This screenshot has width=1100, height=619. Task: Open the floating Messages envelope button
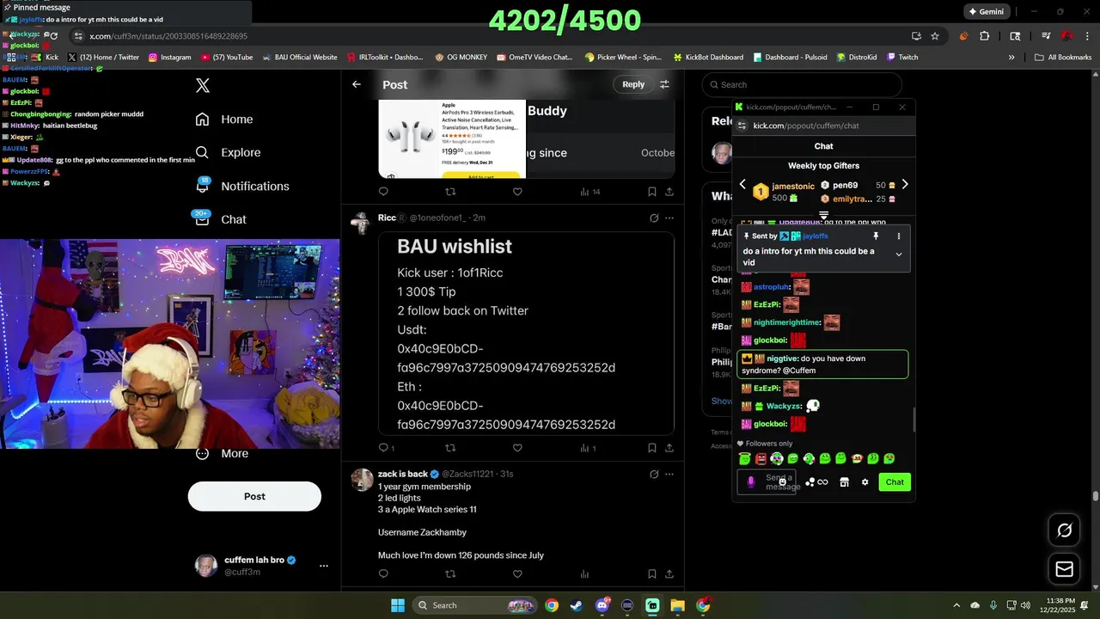[x=1064, y=568]
